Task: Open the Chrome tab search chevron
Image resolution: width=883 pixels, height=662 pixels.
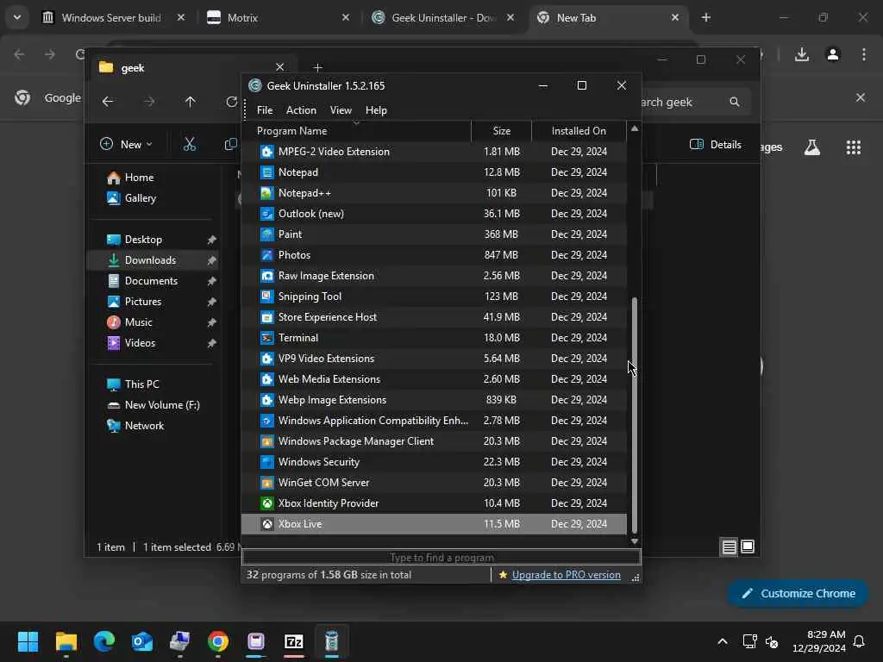Action: [17, 17]
